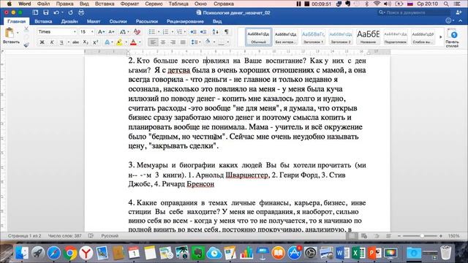Open Excel from the dock
Viewport: 468px width, 263px height.
(x=358, y=254)
